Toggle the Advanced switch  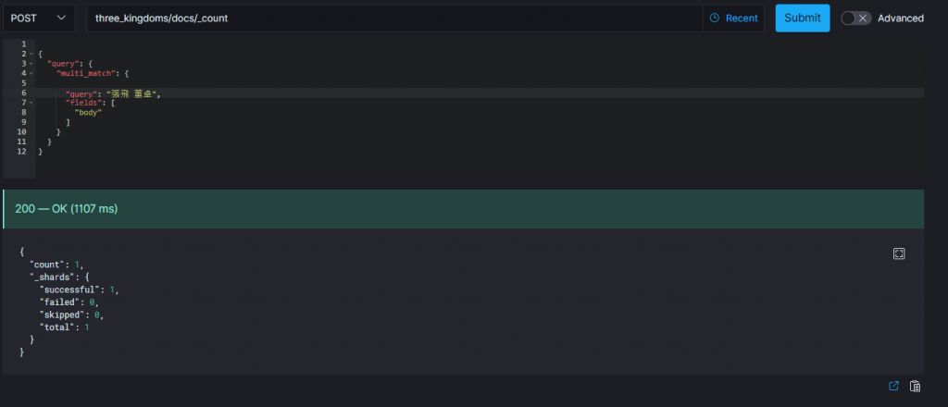tap(855, 18)
